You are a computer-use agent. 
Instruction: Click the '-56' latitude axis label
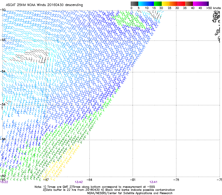click(3, 104)
